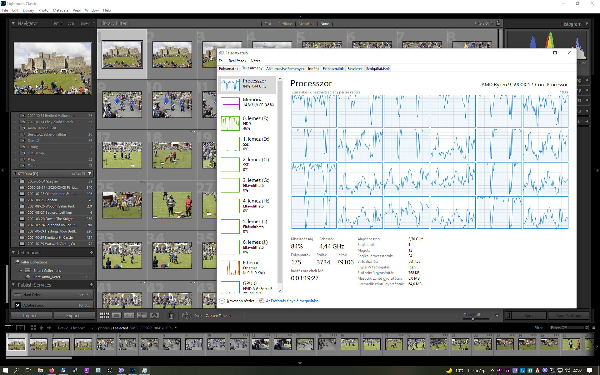Switch to Folyamatok tab in Task Manager
This screenshot has width=600, height=375.
point(228,69)
